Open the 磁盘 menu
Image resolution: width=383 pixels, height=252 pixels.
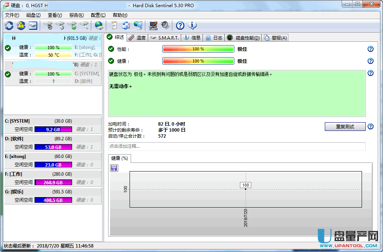tap(33, 15)
